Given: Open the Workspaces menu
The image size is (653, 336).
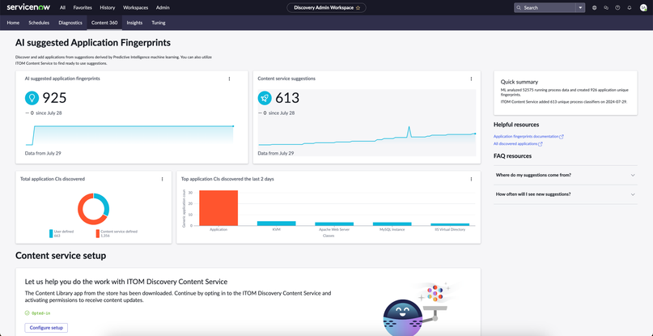Looking at the screenshot, I should 135,7.
